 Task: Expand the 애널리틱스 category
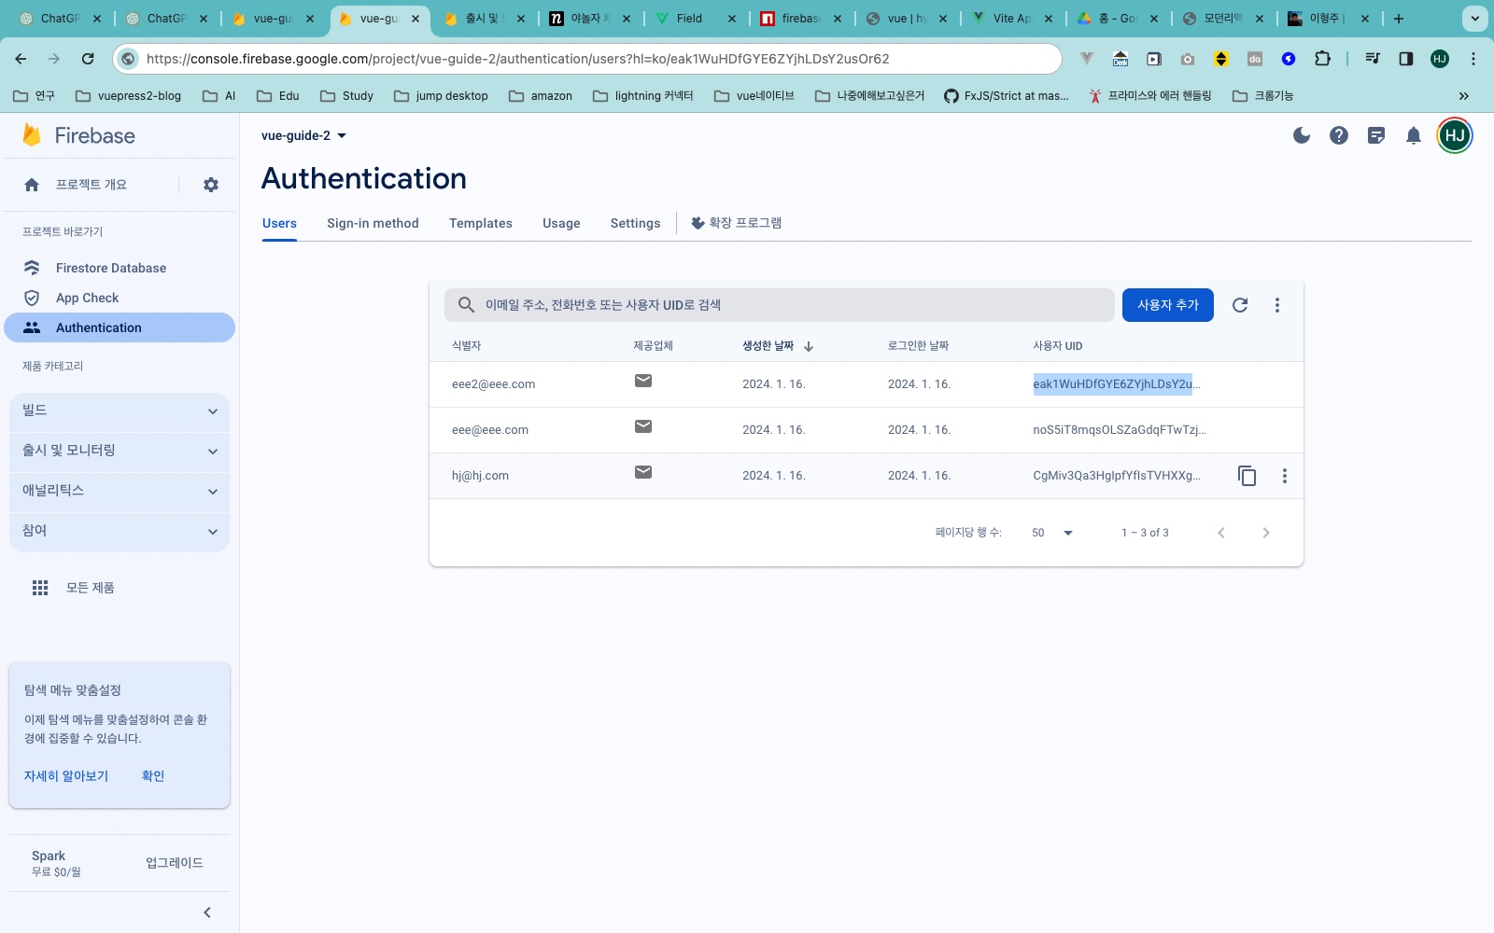120,492
